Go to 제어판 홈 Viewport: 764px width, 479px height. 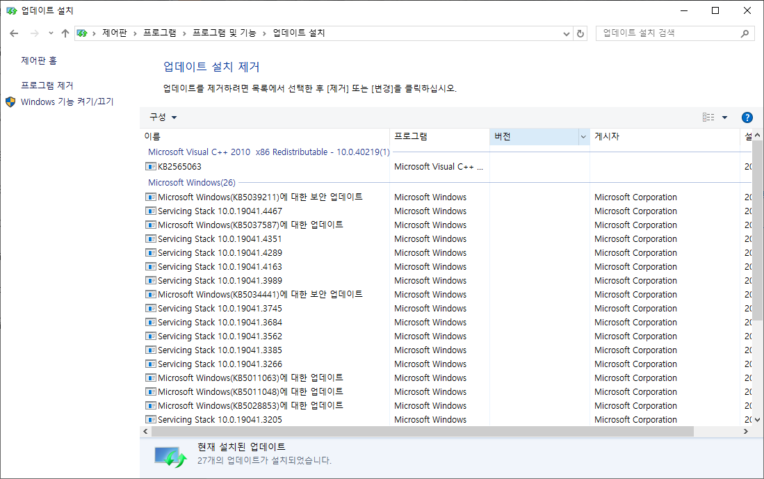tap(38, 60)
